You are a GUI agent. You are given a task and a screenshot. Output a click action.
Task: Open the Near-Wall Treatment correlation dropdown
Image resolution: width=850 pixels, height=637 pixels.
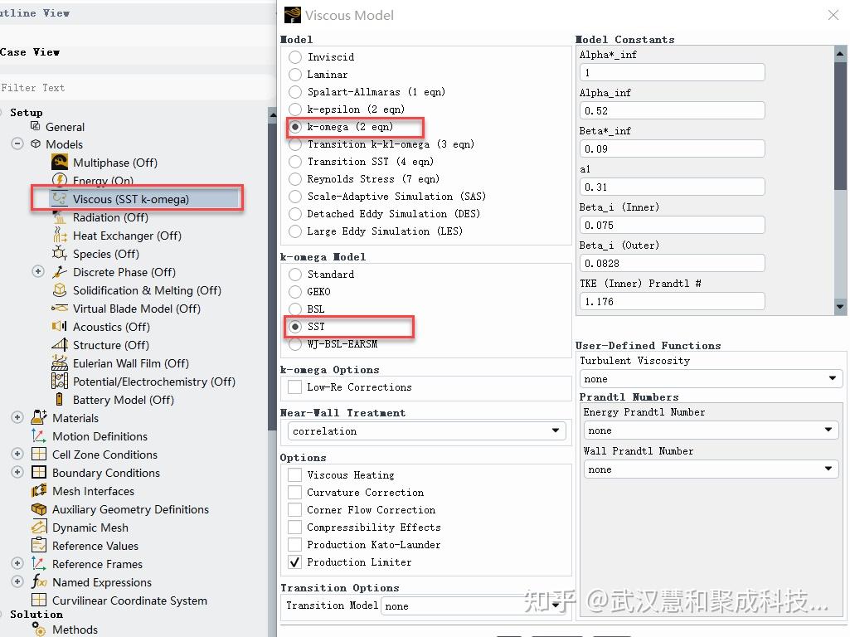tap(426, 431)
